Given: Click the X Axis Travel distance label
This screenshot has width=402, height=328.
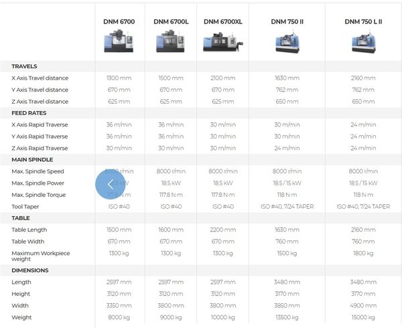Looking at the screenshot, I should 40,78.
